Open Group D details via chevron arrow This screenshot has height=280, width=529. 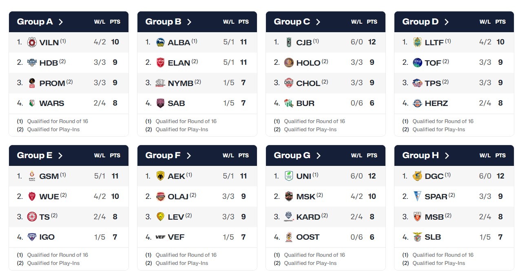pos(446,22)
